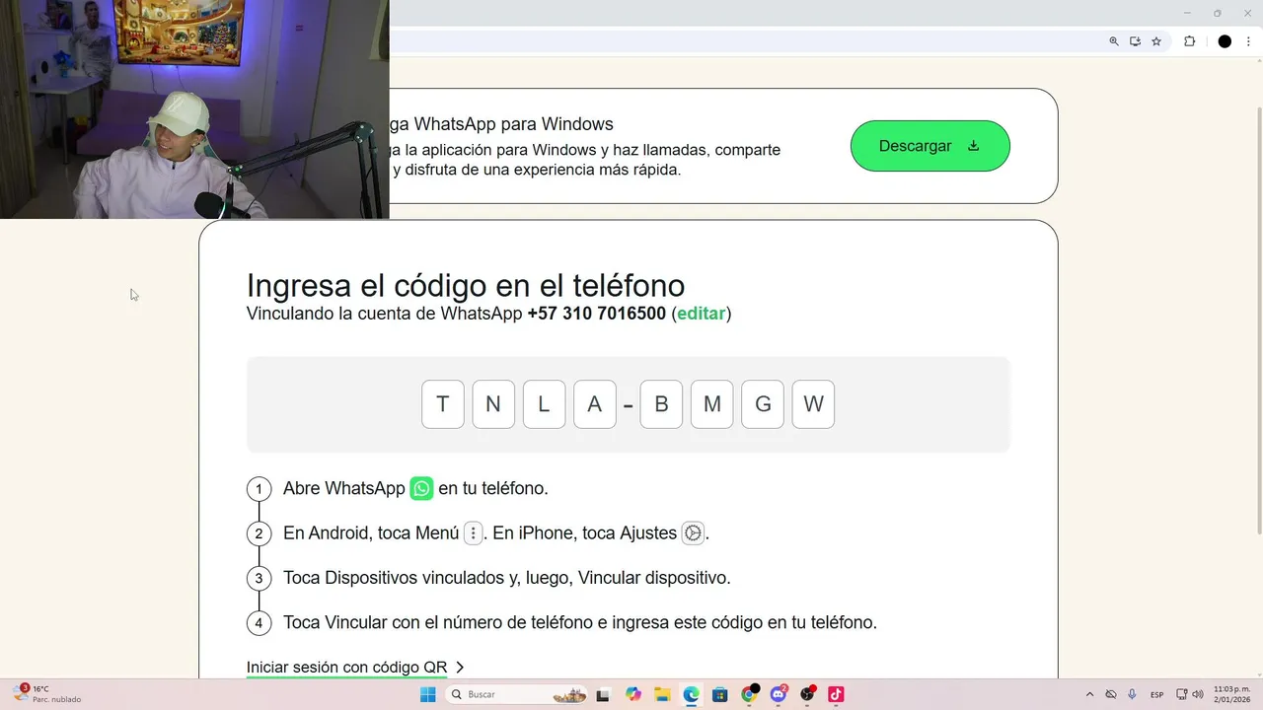The image size is (1263, 710).
Task: Click the code box with letter N
Action: pos(493,404)
